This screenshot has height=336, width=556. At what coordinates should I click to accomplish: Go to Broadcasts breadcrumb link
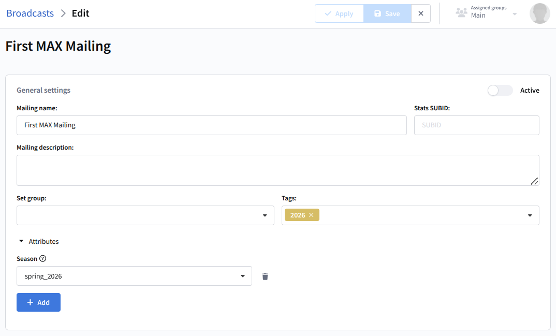(x=30, y=13)
